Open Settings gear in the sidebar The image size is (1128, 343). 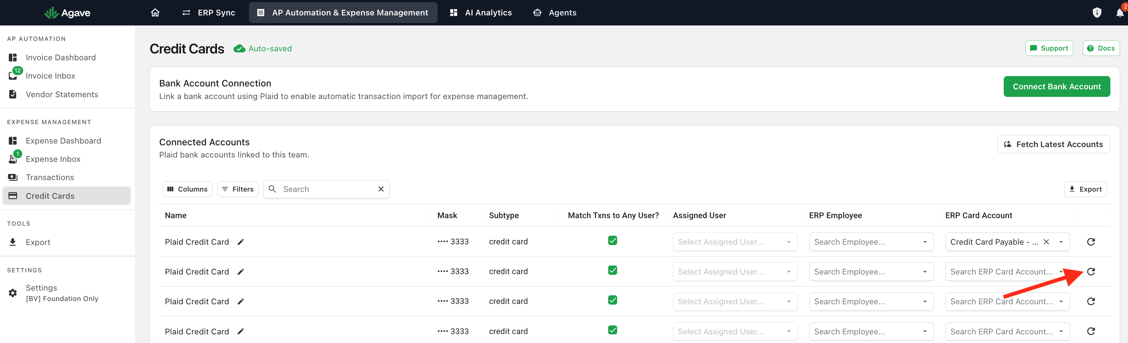click(x=13, y=293)
